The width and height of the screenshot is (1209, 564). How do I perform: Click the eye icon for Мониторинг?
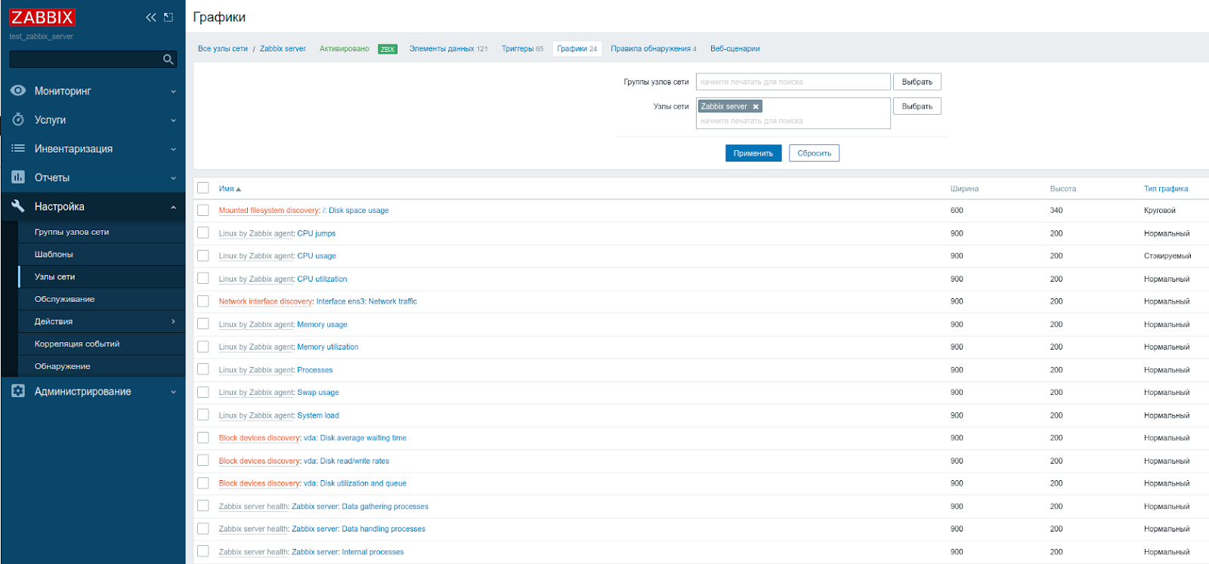[18, 91]
